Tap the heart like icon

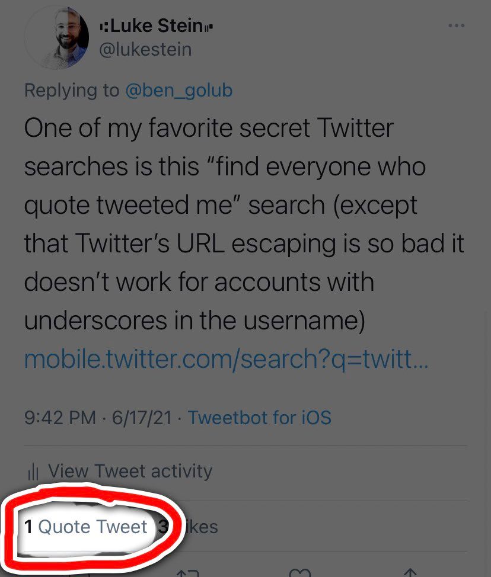click(x=299, y=572)
